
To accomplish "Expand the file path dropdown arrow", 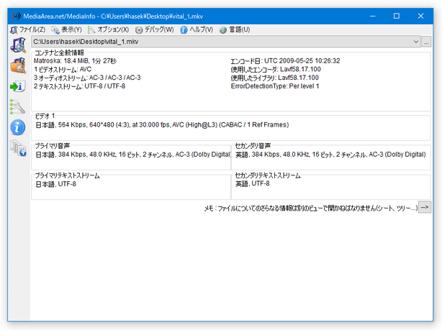I will pos(416,42).
